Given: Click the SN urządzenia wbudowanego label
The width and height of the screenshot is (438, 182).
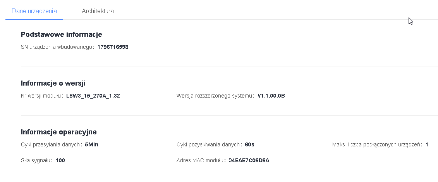Looking at the screenshot, I should click(57, 47).
